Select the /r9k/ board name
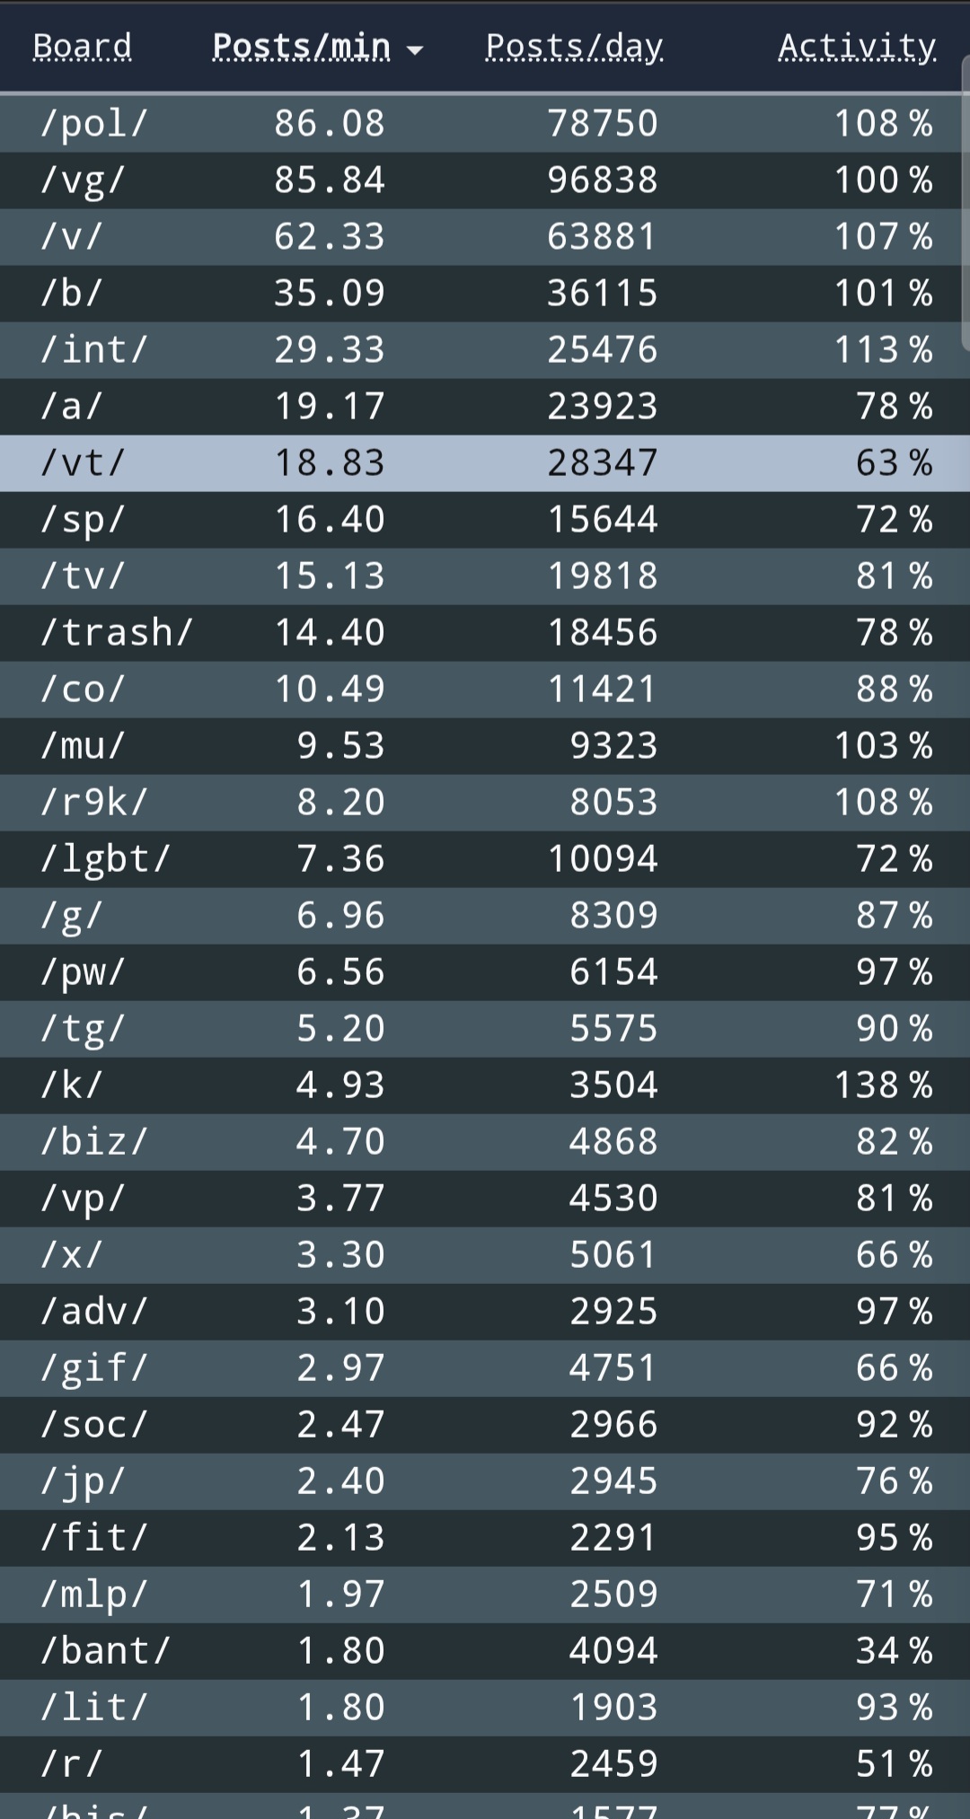970x1819 pixels. coord(94,802)
